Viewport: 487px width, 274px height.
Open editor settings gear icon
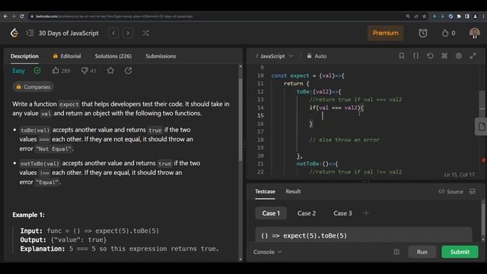(458, 56)
